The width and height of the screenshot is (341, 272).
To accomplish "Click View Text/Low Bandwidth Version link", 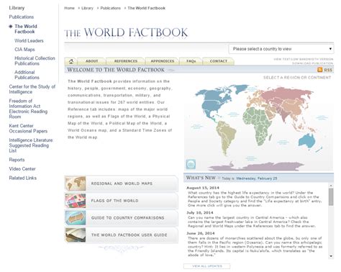I will tap(304, 59).
